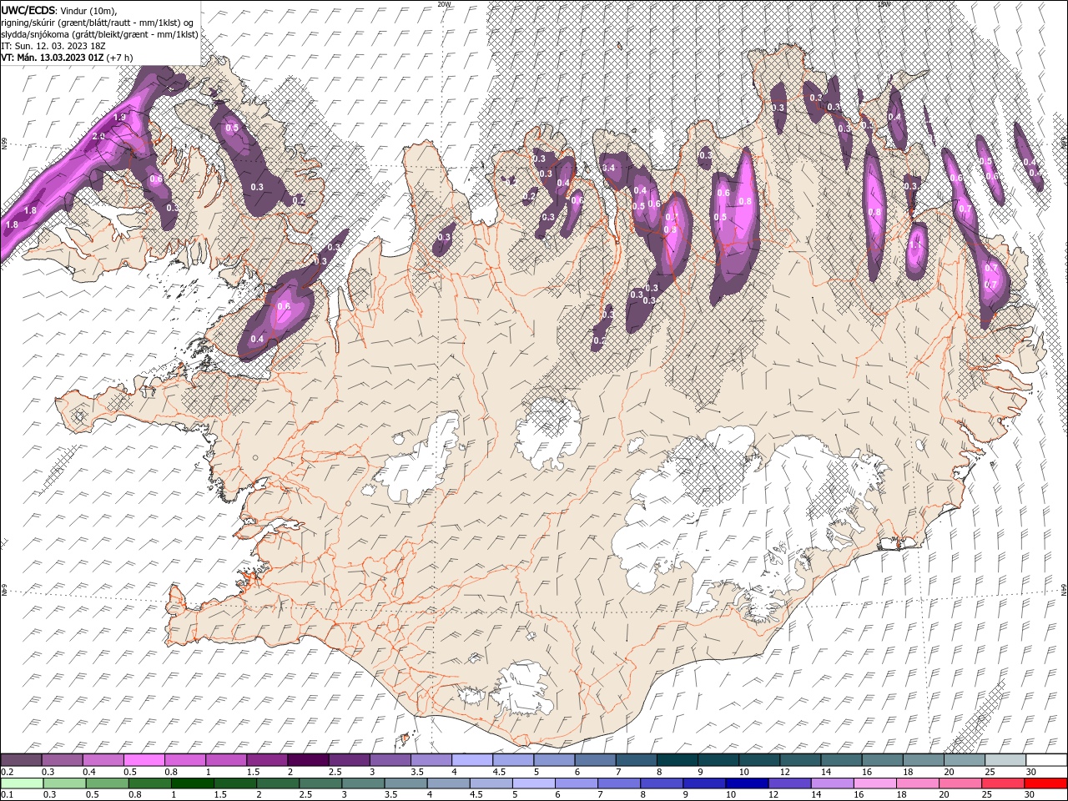This screenshot has height=801, width=1068.
Task: Pick the lavender snow swatch starting at 4
Action: 471,760
